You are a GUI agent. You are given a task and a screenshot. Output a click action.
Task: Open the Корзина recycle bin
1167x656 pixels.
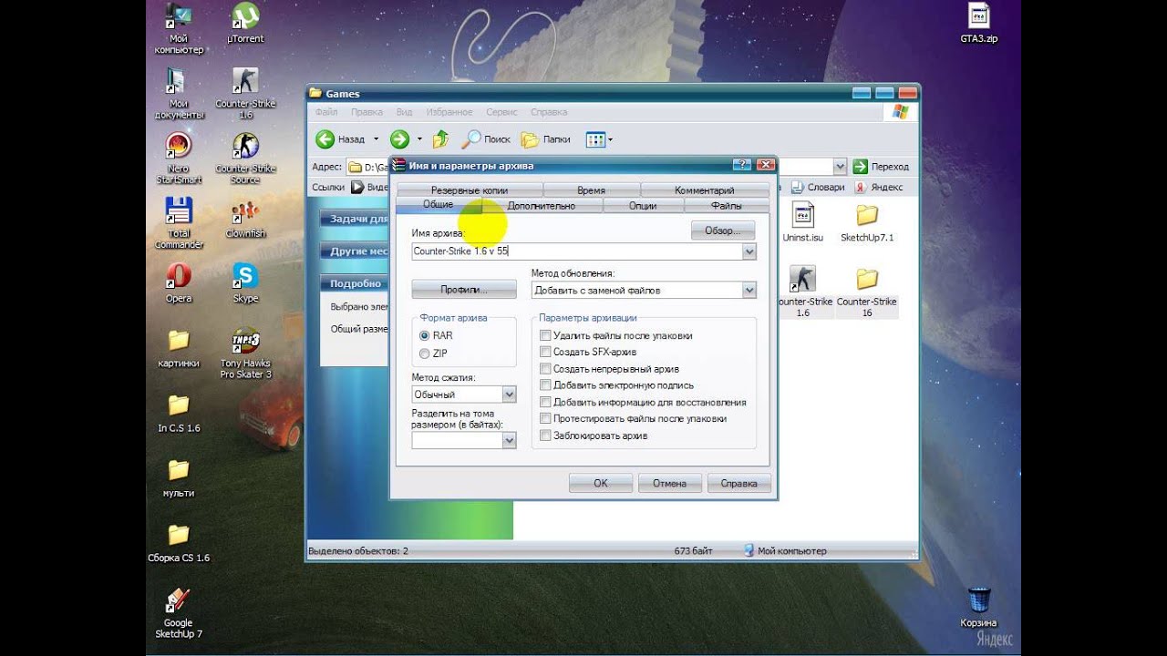coord(978,609)
